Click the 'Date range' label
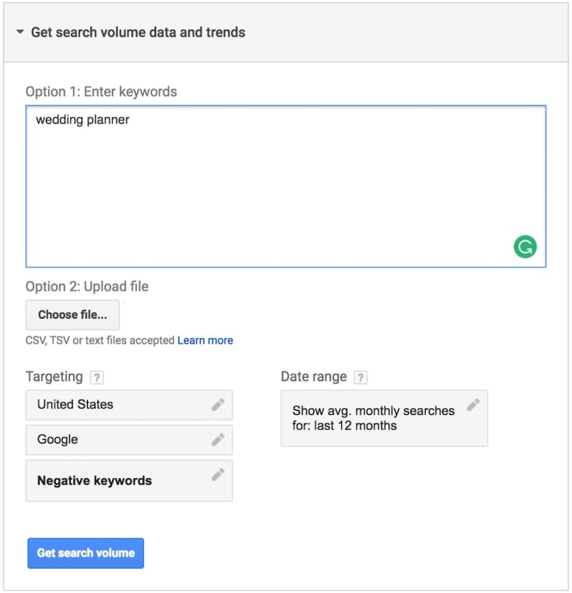This screenshot has height=593, width=572. tap(314, 377)
